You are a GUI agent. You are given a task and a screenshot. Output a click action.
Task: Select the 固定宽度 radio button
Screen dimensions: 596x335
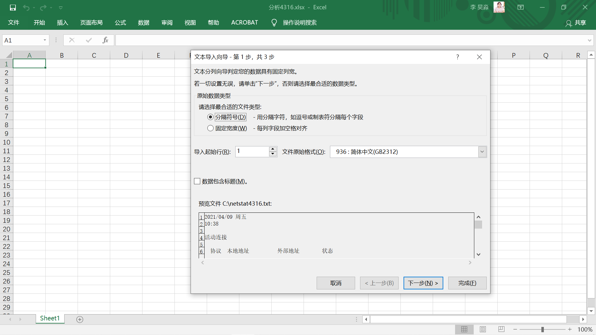(x=210, y=128)
